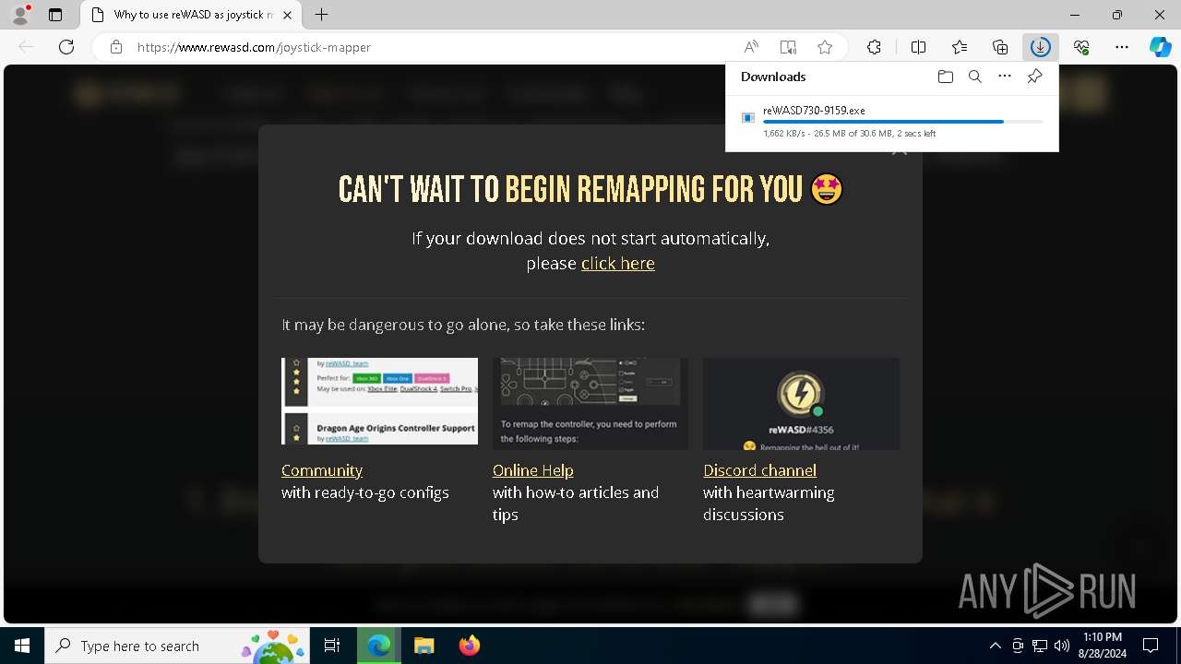This screenshot has width=1181, height=664.
Task: Click the "click here" download link
Action: coord(618,264)
